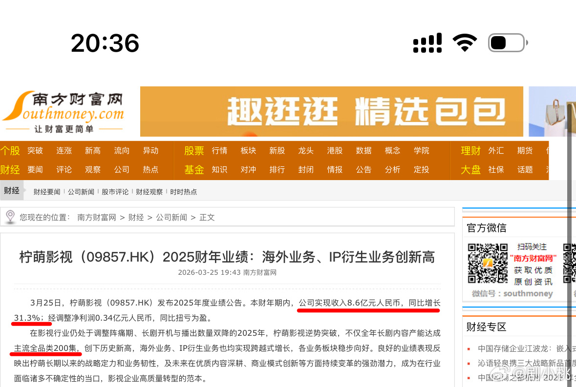Open the 南方财富网 WeChat QR code
The image size is (576, 387).
[x=488, y=263]
